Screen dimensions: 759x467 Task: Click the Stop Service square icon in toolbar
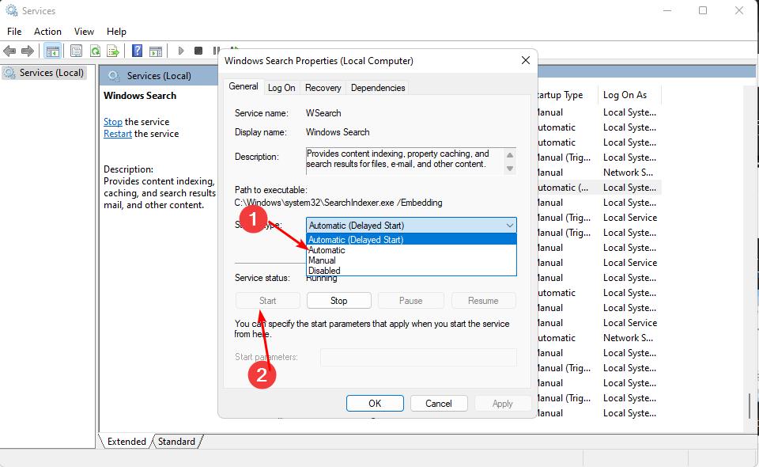tap(198, 51)
